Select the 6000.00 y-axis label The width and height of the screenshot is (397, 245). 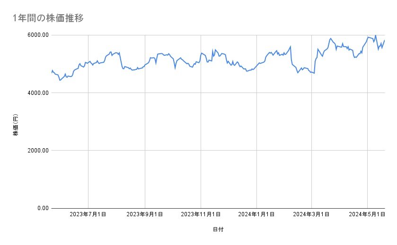click(x=38, y=35)
